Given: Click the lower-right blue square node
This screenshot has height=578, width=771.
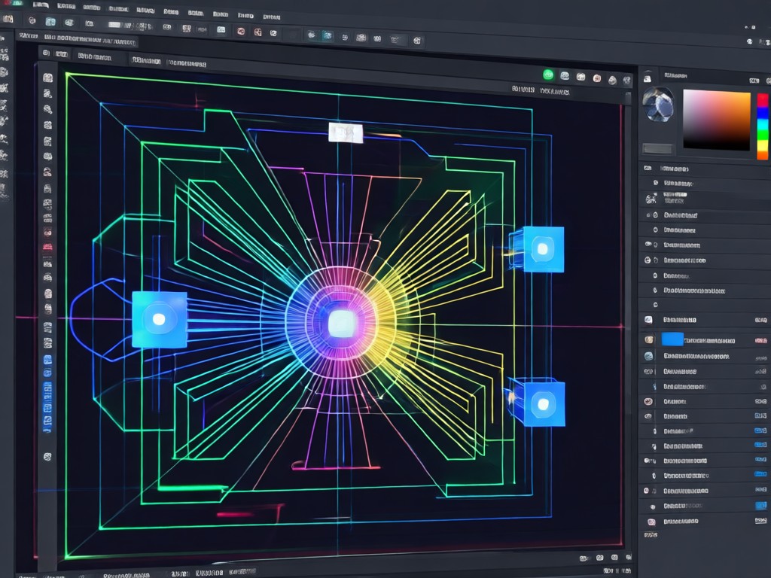Looking at the screenshot, I should [x=544, y=404].
